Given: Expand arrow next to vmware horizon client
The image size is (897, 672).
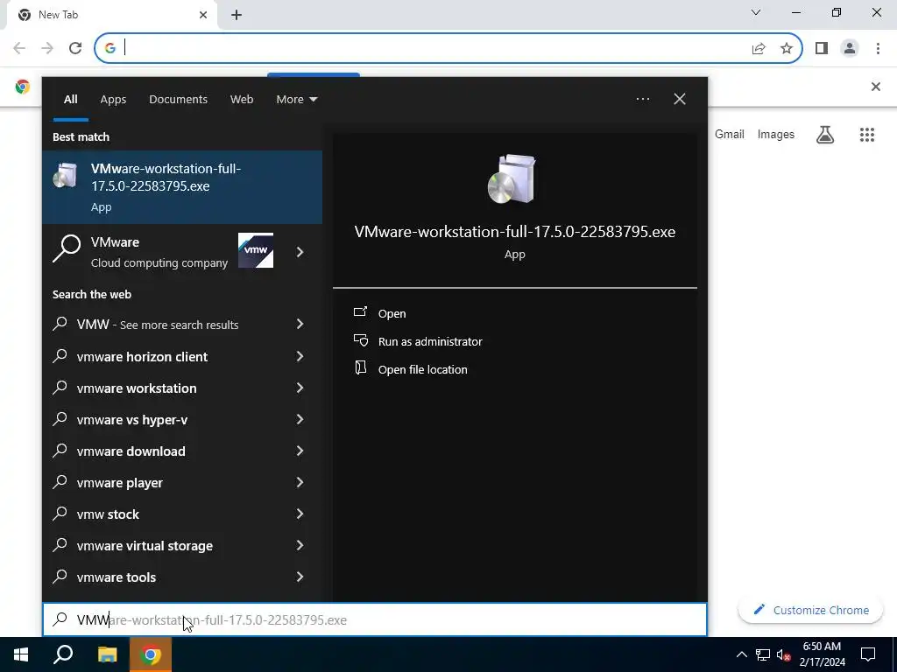Looking at the screenshot, I should pos(300,357).
